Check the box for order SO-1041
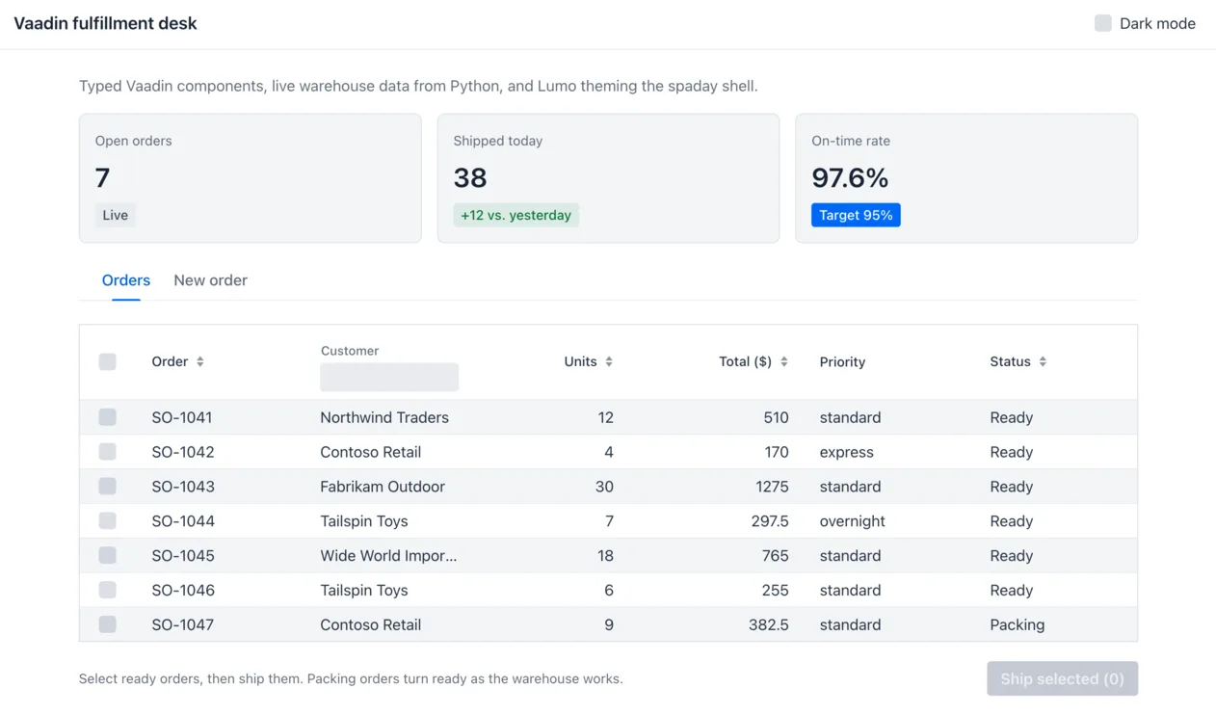 107,417
